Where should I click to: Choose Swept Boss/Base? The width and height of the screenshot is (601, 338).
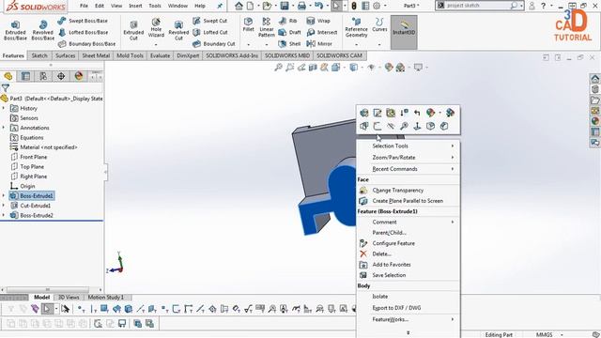pyautogui.click(x=84, y=21)
